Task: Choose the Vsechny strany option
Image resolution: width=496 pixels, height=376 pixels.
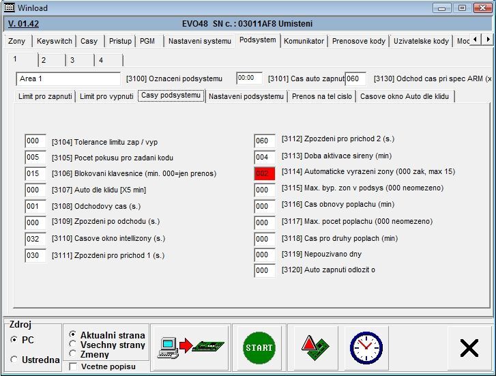Action: [74, 345]
